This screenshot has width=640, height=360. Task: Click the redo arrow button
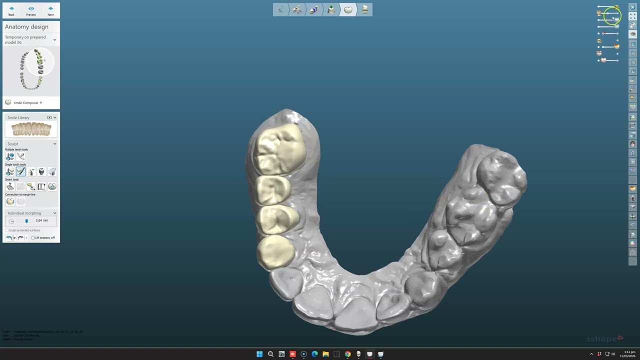(x=20, y=237)
